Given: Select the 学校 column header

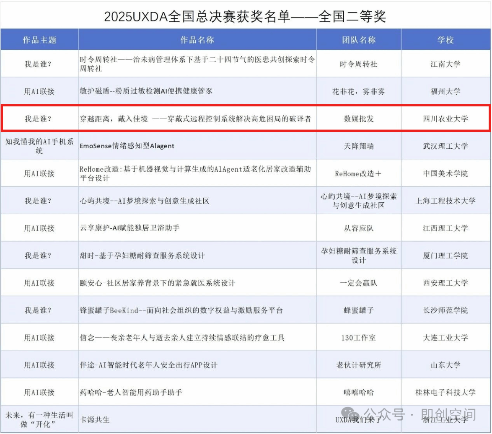Looking at the screenshot, I should 445,40.
